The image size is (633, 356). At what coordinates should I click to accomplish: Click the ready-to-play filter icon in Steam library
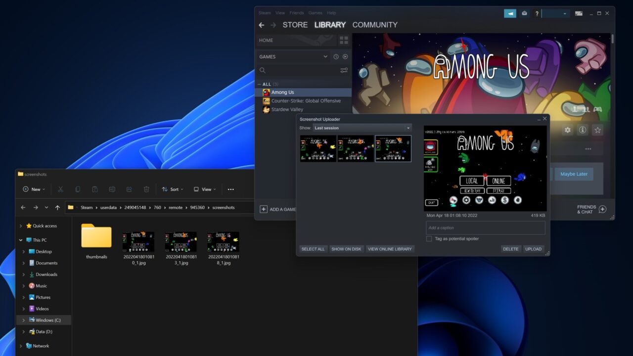tap(345, 57)
